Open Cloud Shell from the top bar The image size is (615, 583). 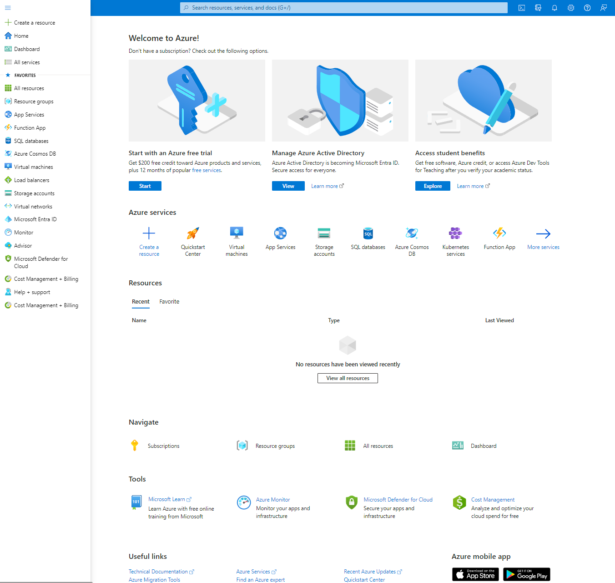click(x=522, y=8)
